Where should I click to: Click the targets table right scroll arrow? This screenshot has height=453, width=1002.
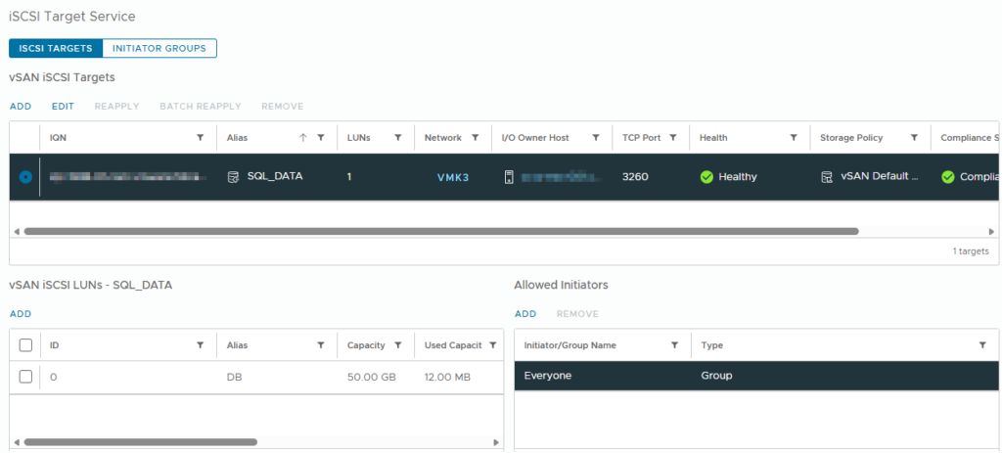(991, 231)
